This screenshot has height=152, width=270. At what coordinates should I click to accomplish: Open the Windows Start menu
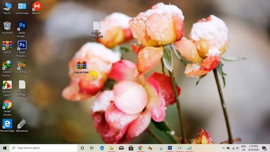5,148
